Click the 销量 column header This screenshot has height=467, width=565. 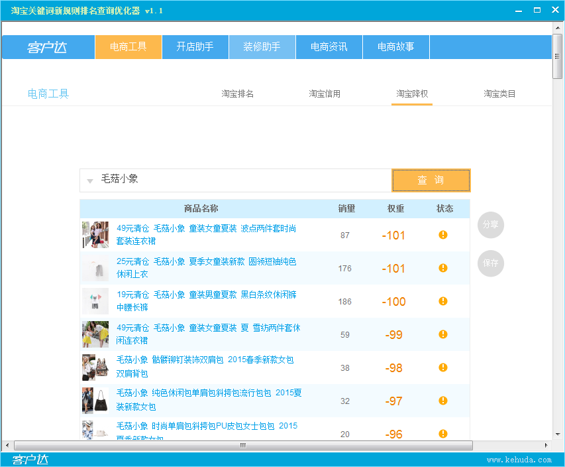pos(346,208)
